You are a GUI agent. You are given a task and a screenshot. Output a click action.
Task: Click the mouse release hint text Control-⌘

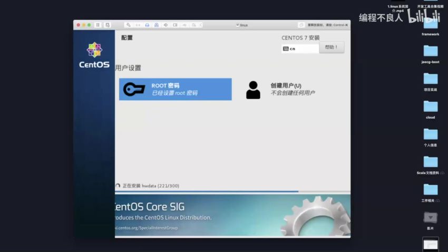pyautogui.click(x=328, y=25)
